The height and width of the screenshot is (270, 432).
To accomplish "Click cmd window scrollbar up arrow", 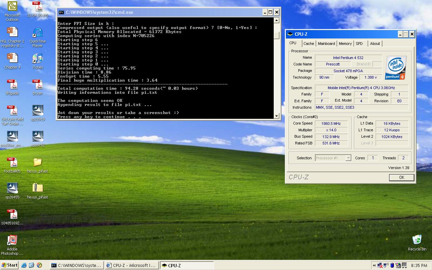I will coord(277,21).
